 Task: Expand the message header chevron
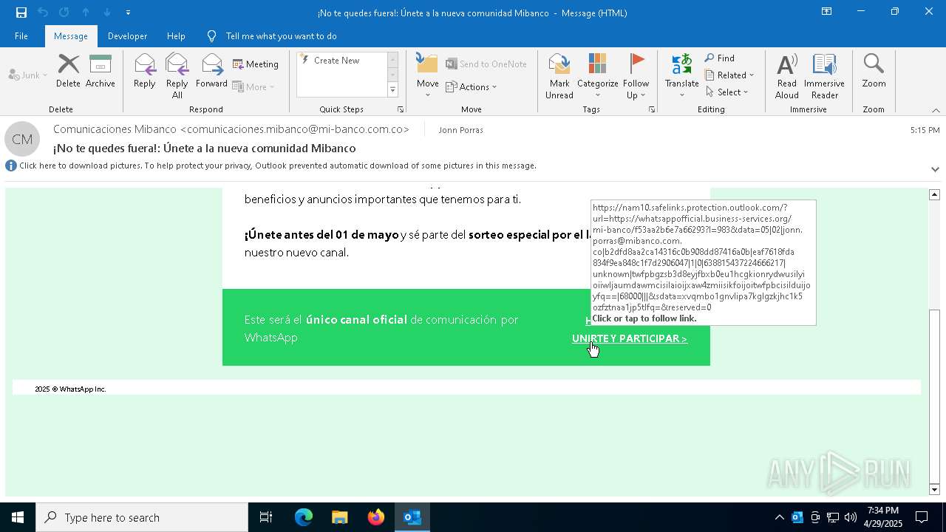click(x=935, y=169)
